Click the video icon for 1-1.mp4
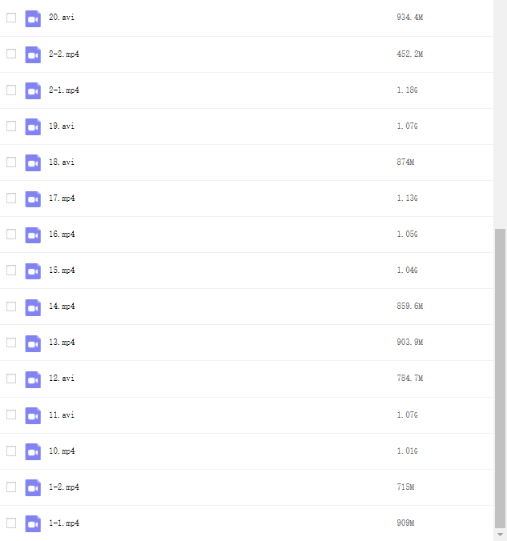 click(x=33, y=523)
